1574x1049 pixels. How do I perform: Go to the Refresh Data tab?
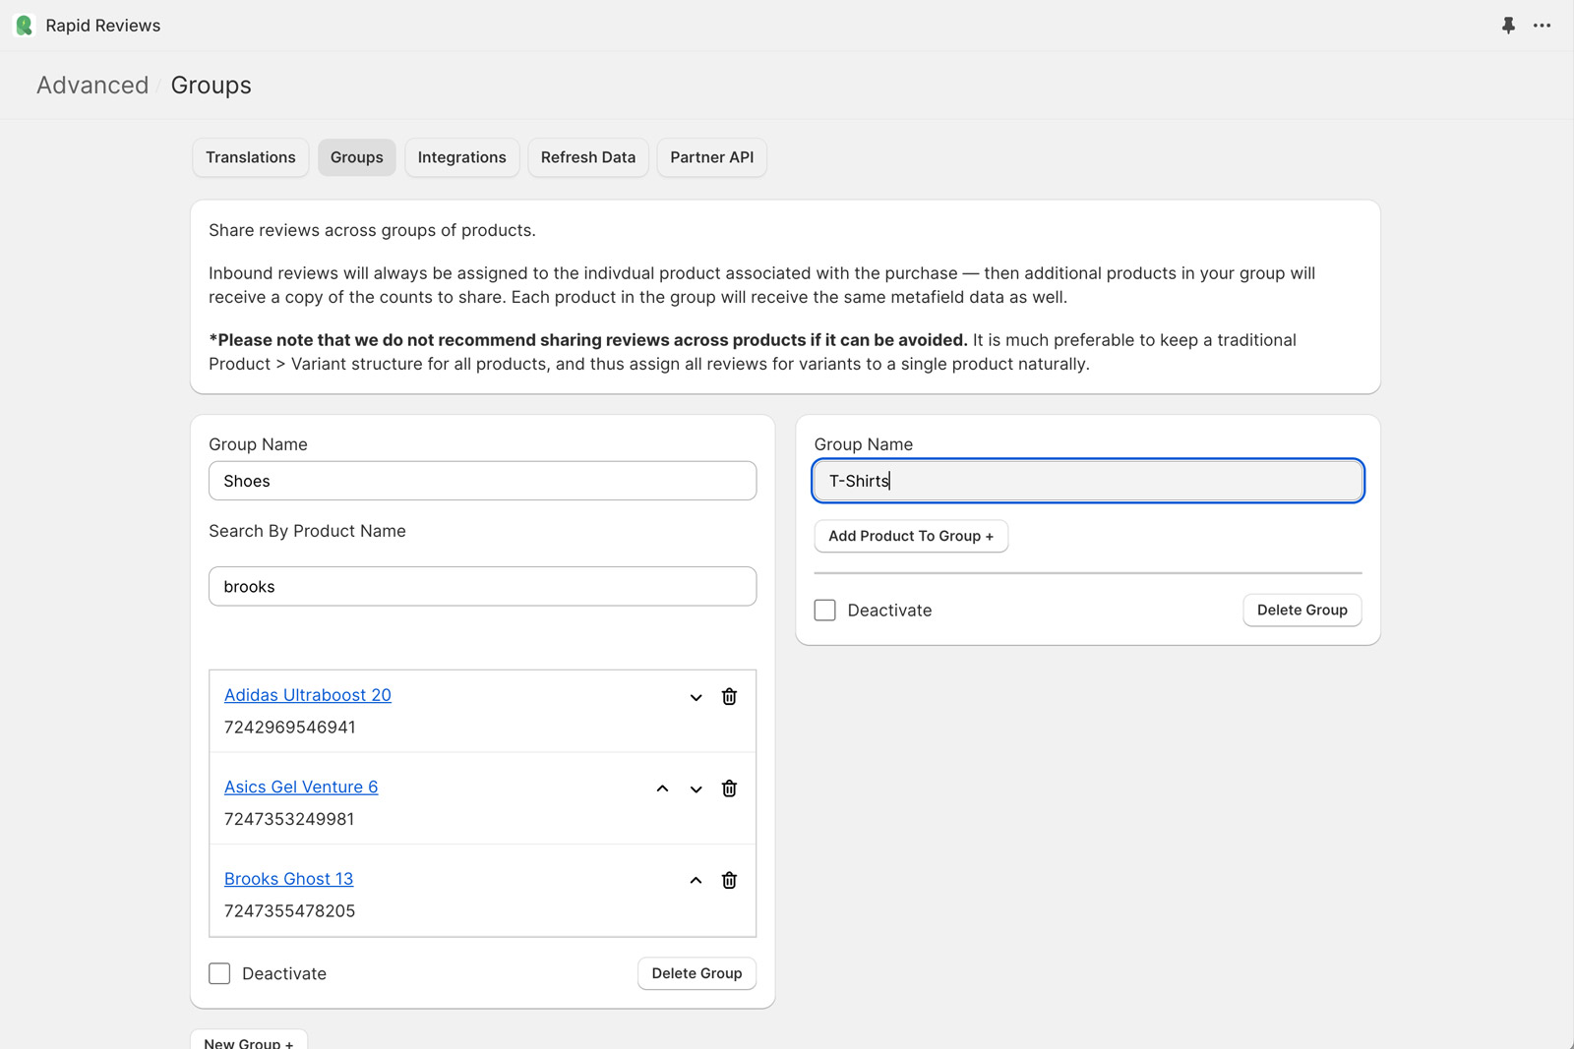pyautogui.click(x=587, y=157)
